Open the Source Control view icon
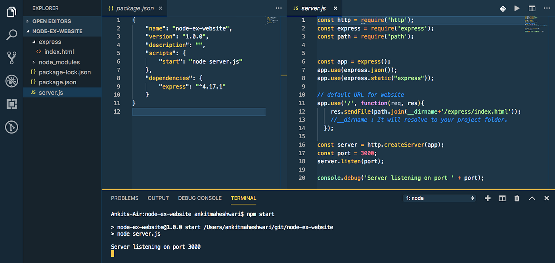 tap(11, 58)
